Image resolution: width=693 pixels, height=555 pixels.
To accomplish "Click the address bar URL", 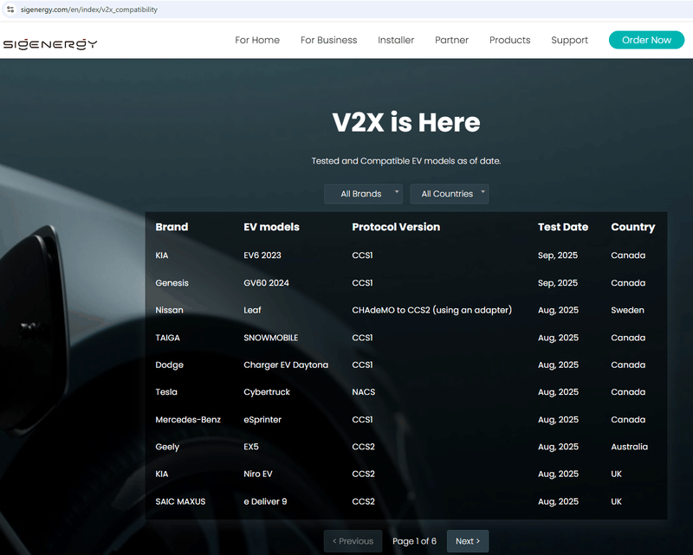I will [89, 10].
